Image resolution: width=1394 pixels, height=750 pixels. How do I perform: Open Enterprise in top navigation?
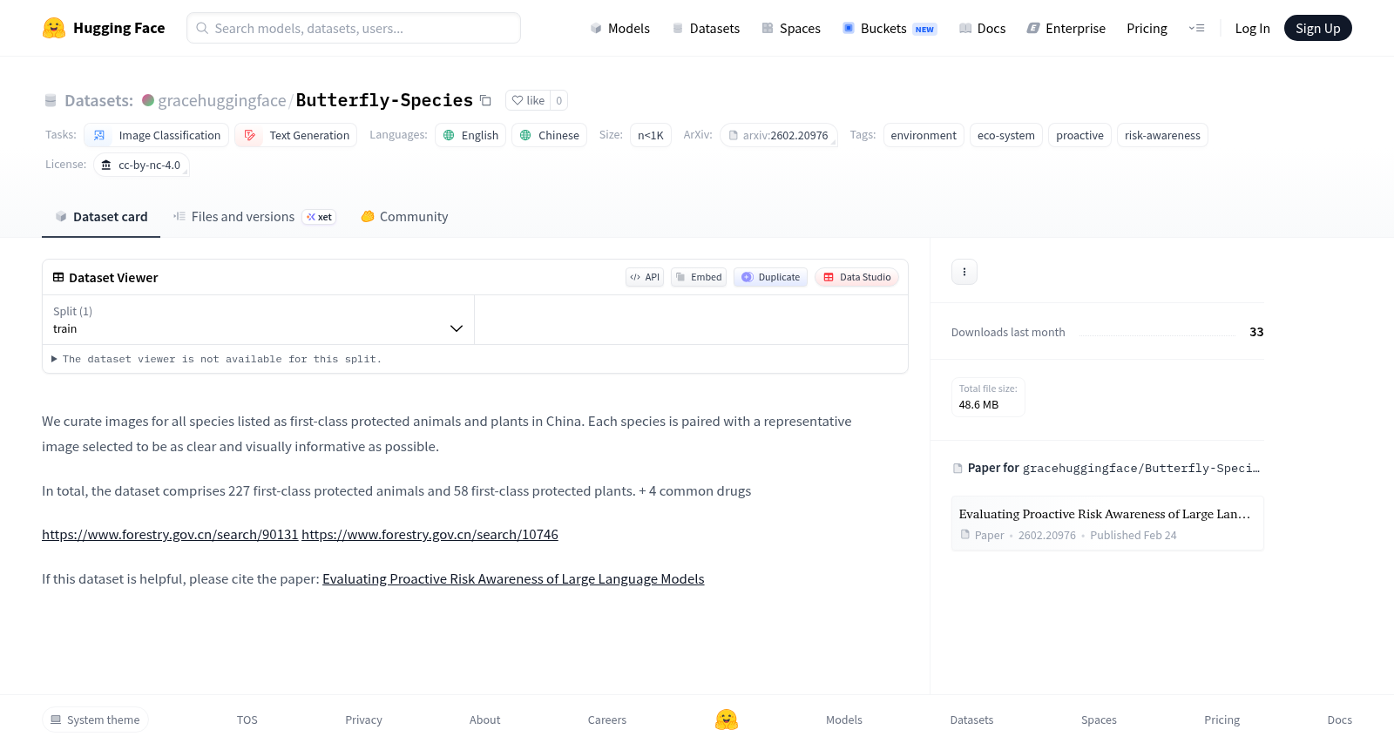(x=1066, y=28)
